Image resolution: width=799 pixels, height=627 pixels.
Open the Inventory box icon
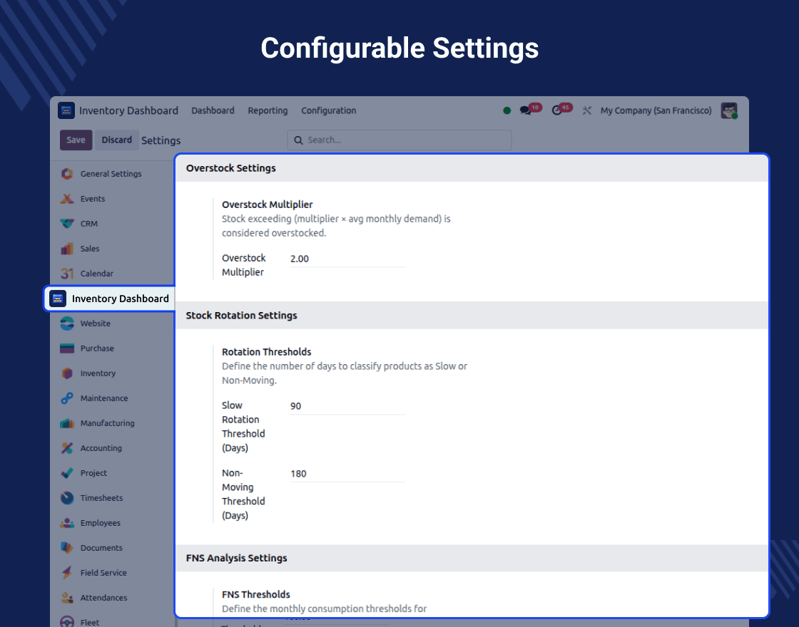pyautogui.click(x=67, y=373)
